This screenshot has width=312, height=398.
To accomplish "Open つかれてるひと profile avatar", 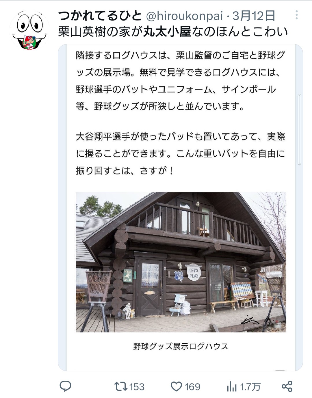I will coord(29,30).
